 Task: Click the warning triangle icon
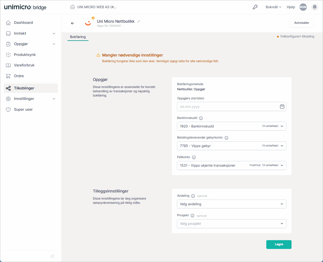click(x=98, y=55)
